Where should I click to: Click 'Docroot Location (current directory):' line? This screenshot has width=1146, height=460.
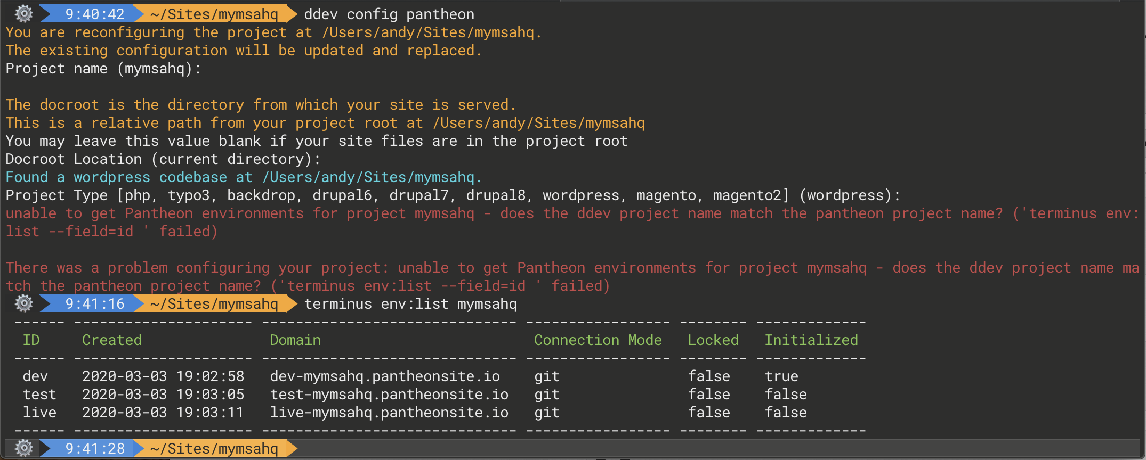(163, 159)
